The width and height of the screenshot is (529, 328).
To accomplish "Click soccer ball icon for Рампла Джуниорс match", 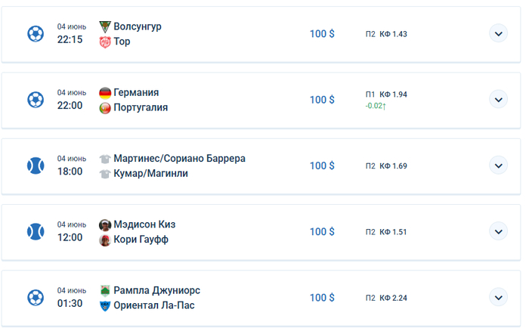I will coord(36,297).
